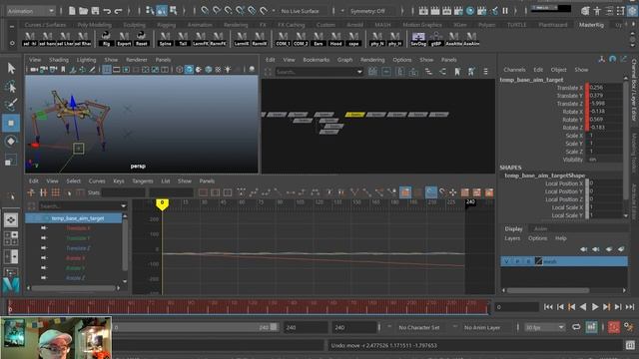
Task: Click the Play Backwards button
Action: pos(583,306)
